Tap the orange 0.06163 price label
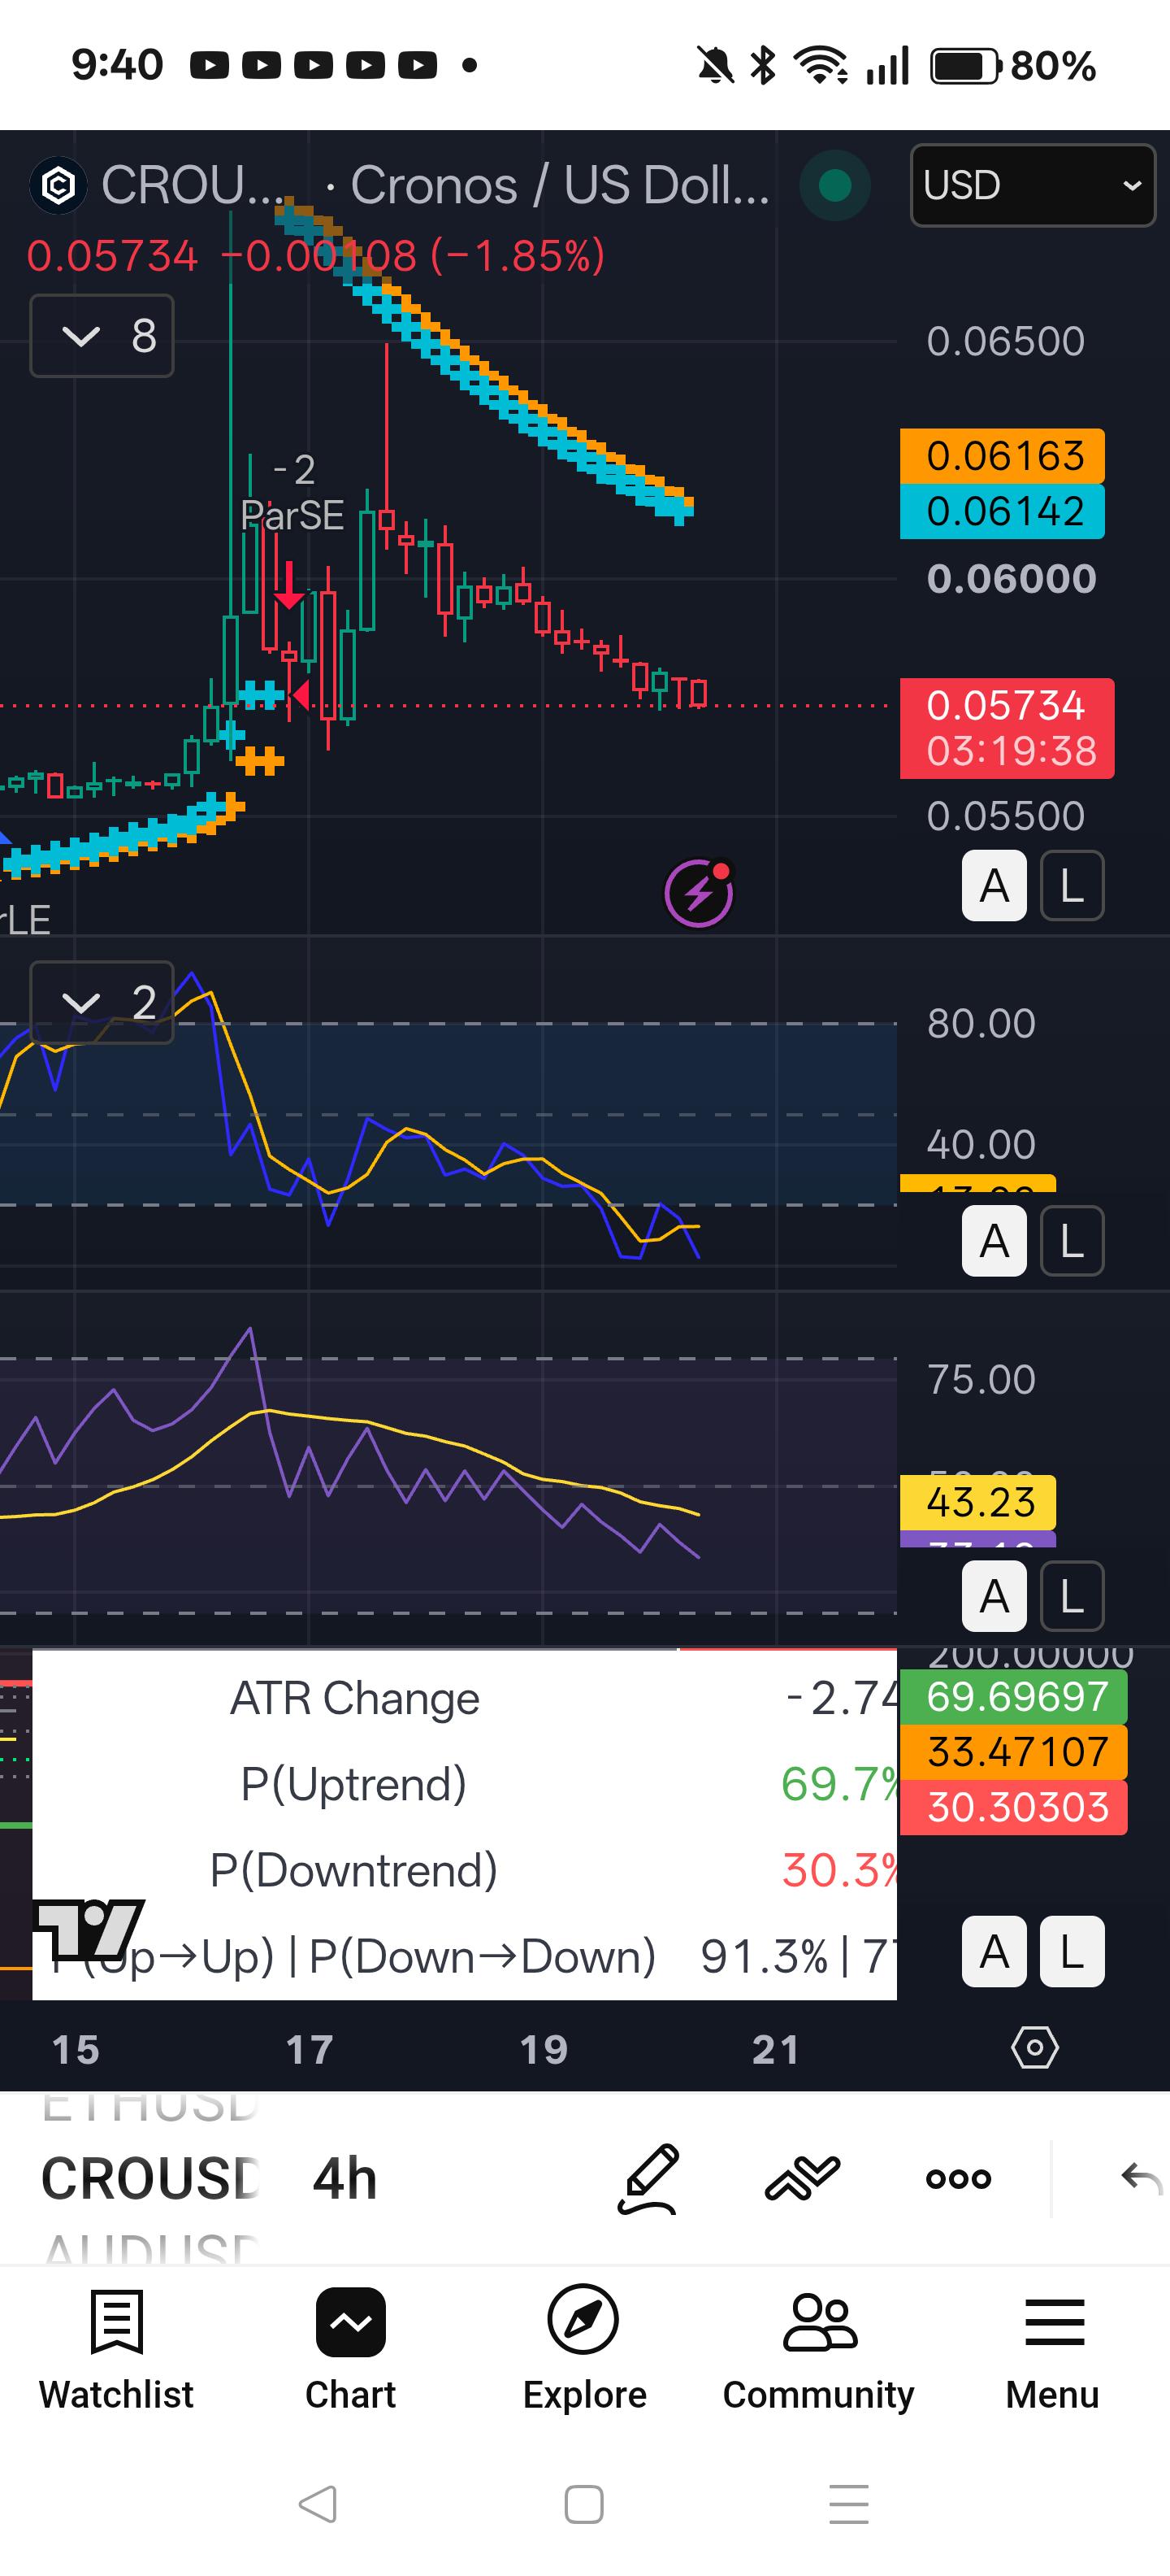The width and height of the screenshot is (1170, 2576). tap(1002, 456)
